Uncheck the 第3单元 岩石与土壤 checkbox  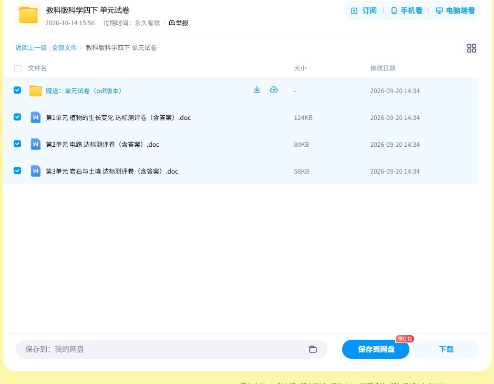pyautogui.click(x=17, y=170)
